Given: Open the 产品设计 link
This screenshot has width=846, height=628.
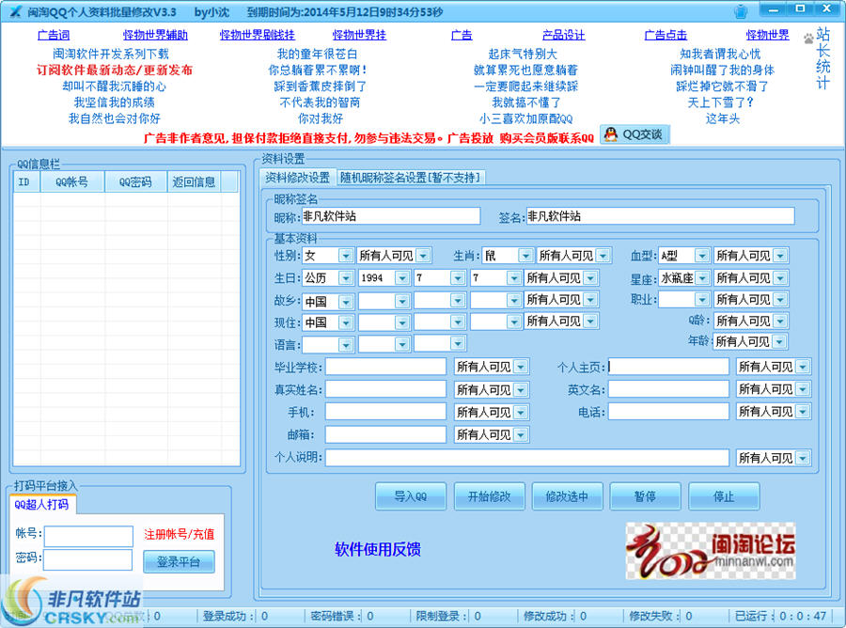Looking at the screenshot, I should (x=563, y=35).
